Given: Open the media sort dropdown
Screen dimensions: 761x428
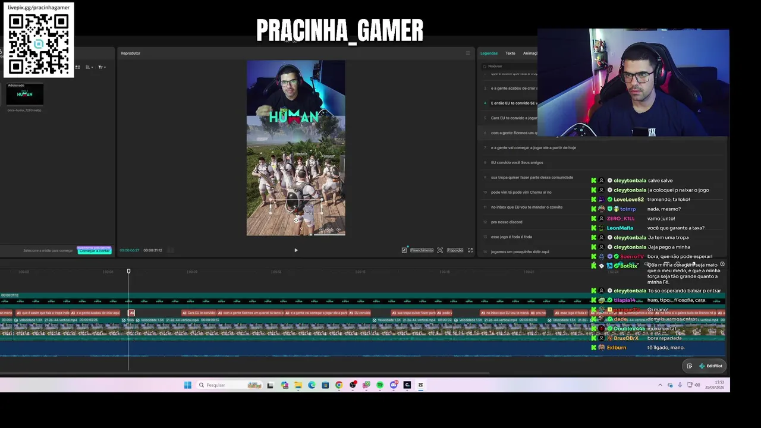Looking at the screenshot, I should click(89, 67).
